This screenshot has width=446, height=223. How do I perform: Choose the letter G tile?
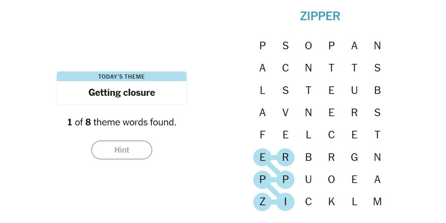pos(354,157)
